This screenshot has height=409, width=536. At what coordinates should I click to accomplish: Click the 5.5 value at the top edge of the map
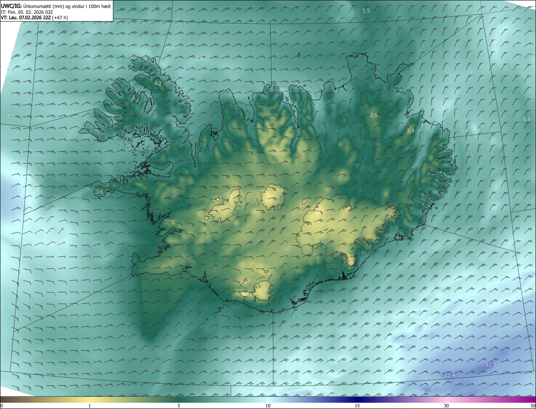[x=366, y=10]
